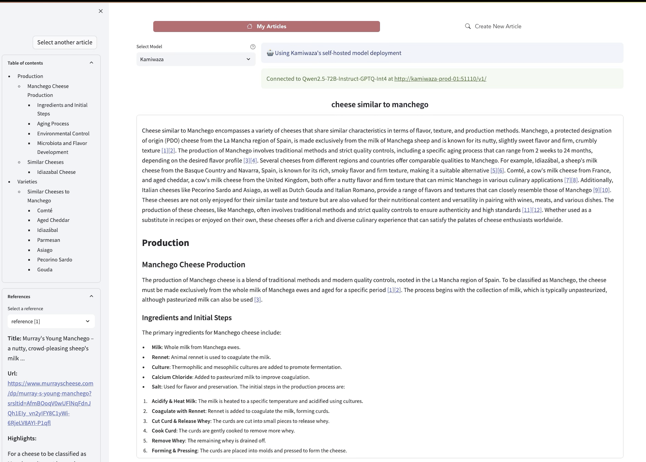Go to Production in table of contents
This screenshot has width=646, height=462.
pyautogui.click(x=30, y=76)
